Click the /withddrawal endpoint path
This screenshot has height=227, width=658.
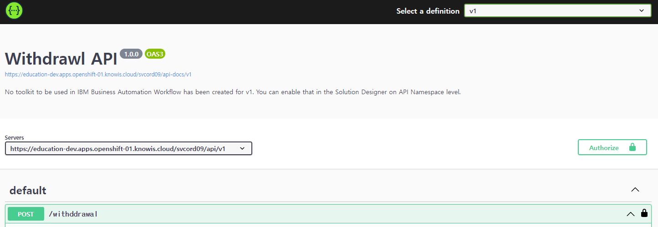(73, 214)
